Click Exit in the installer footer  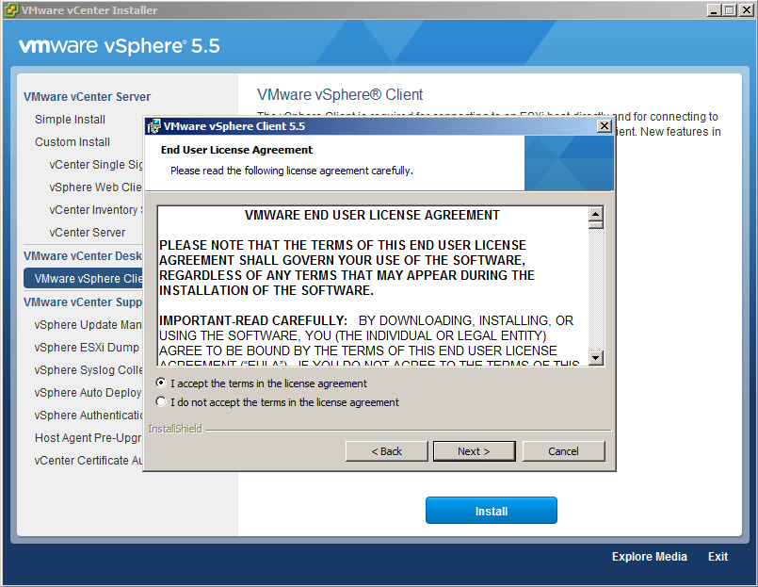[x=718, y=557]
